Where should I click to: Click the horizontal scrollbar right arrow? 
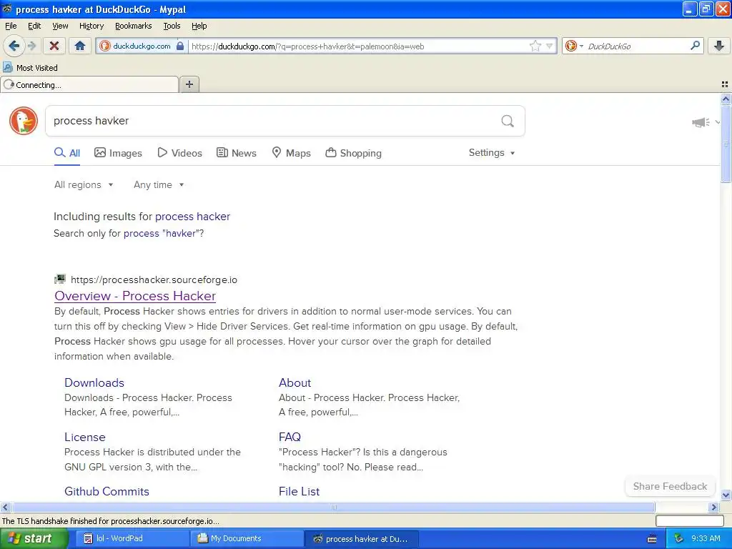(713, 507)
